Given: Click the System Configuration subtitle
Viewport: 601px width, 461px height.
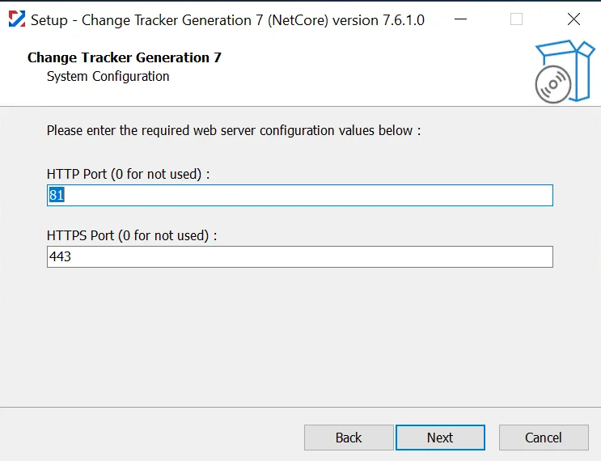Looking at the screenshot, I should 108,77.
